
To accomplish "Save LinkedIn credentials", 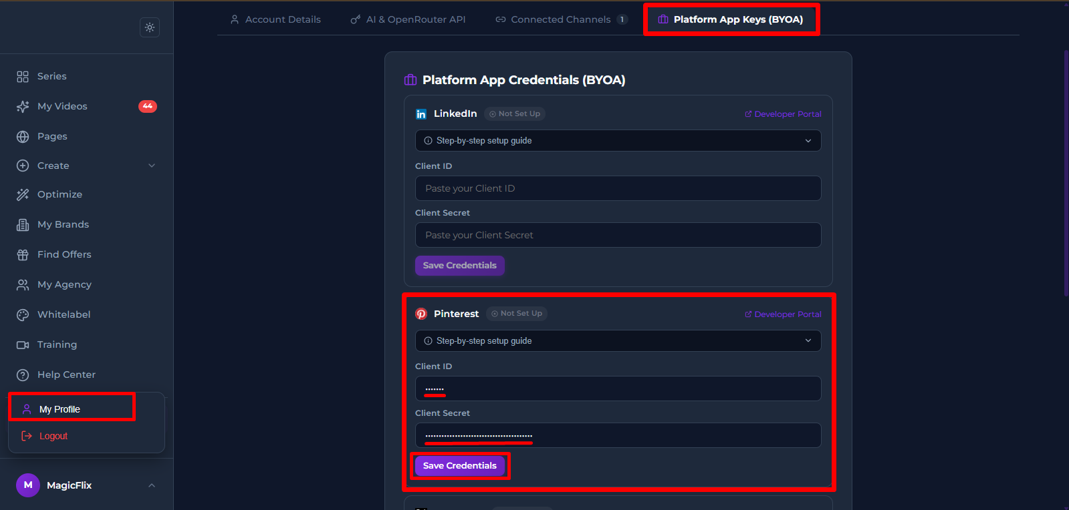I will (x=460, y=266).
